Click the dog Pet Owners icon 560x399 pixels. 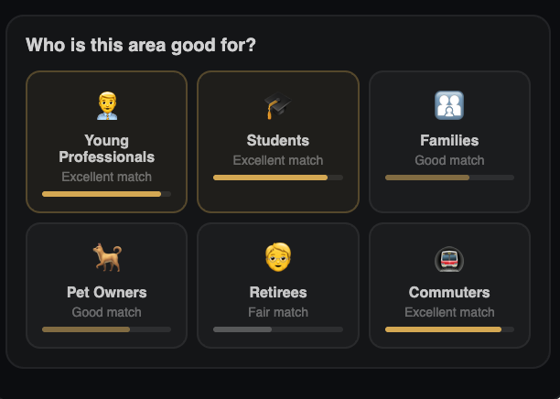(107, 257)
